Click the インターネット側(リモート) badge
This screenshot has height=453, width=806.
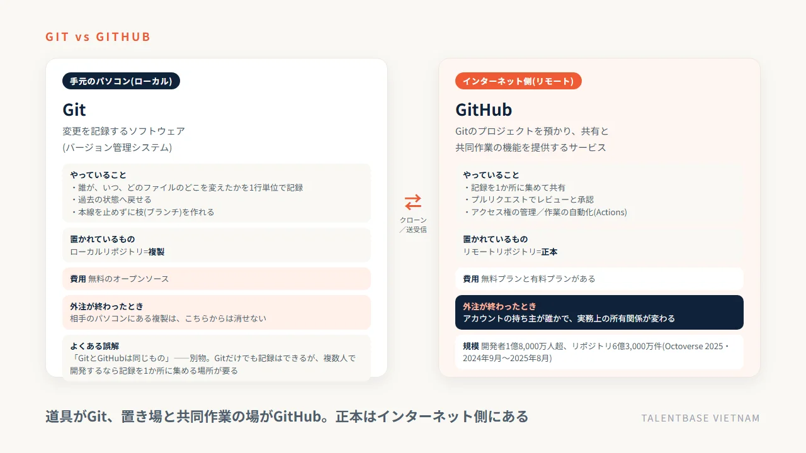[x=518, y=81]
